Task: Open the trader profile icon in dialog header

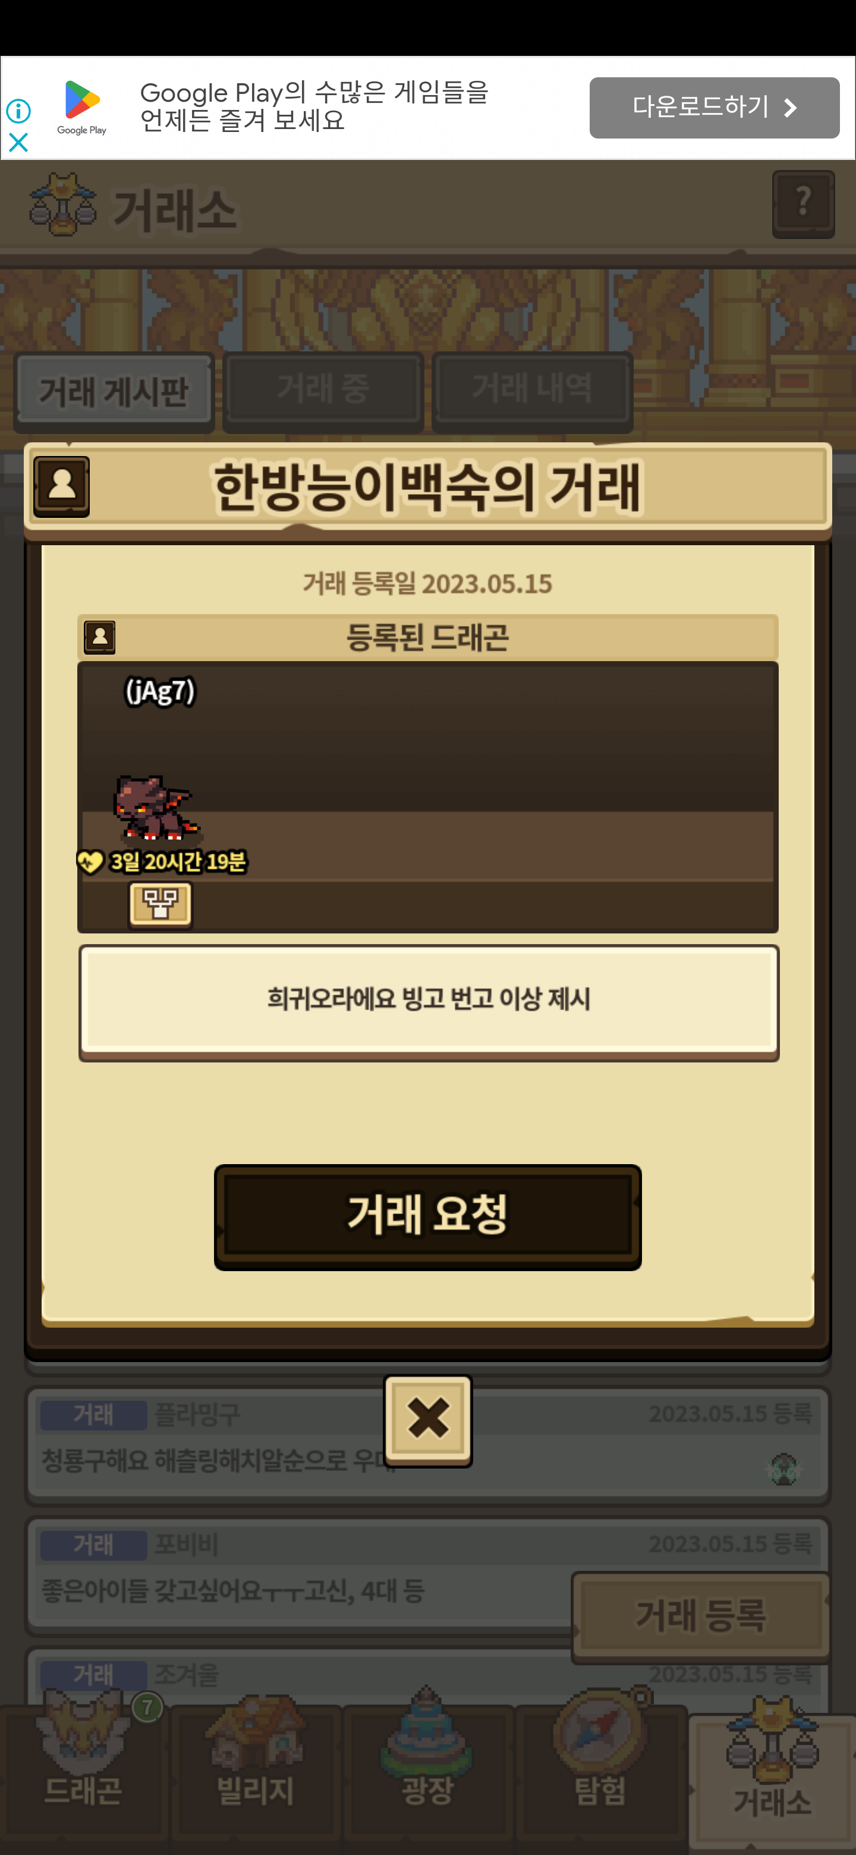Action: coord(62,486)
